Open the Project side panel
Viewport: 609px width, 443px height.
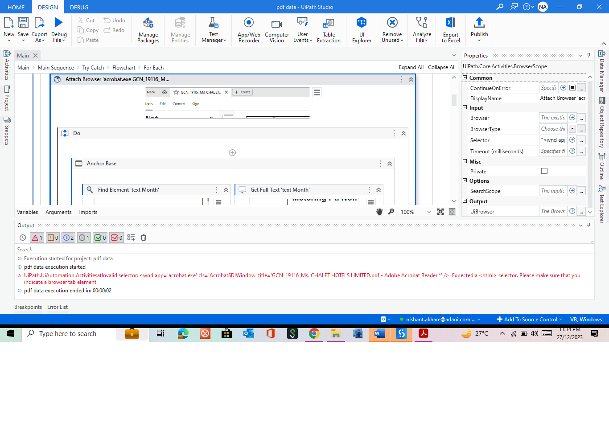pyautogui.click(x=7, y=98)
